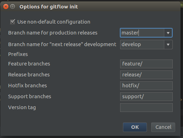The image size is (183, 138).
Task: Open next release development branch dropdown arrow
Action: pos(168,45)
